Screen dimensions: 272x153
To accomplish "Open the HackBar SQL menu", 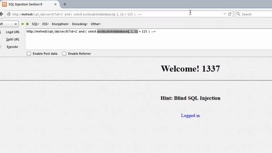I will pos(35,24).
